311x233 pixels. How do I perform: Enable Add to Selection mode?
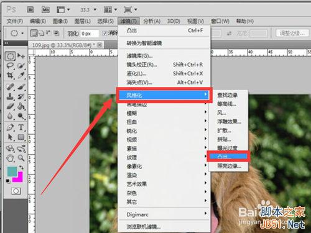[42, 33]
